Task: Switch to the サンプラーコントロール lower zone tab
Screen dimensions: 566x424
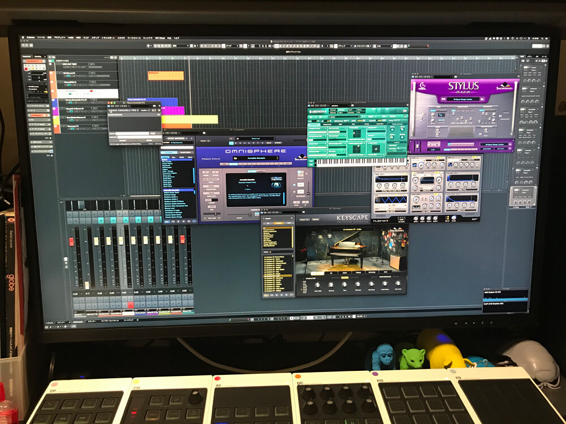Action: [x=110, y=321]
